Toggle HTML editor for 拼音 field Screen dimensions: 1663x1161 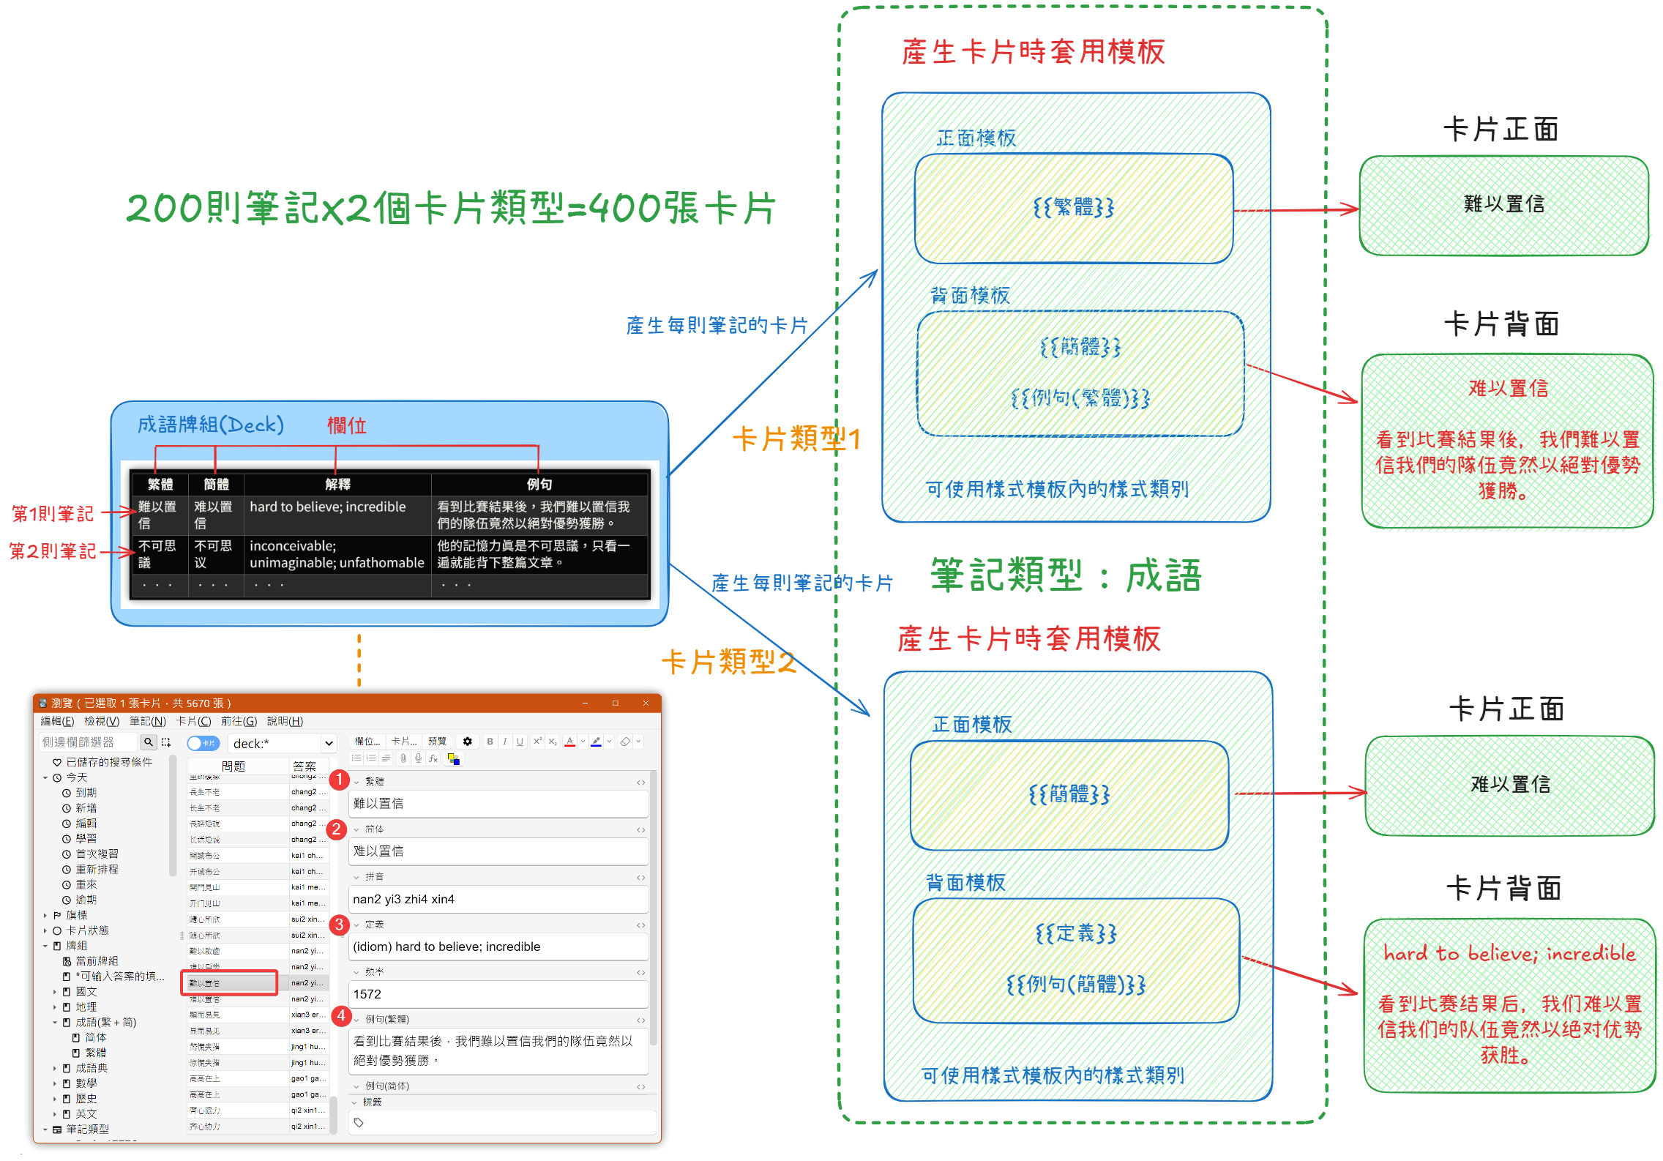pyautogui.click(x=640, y=877)
